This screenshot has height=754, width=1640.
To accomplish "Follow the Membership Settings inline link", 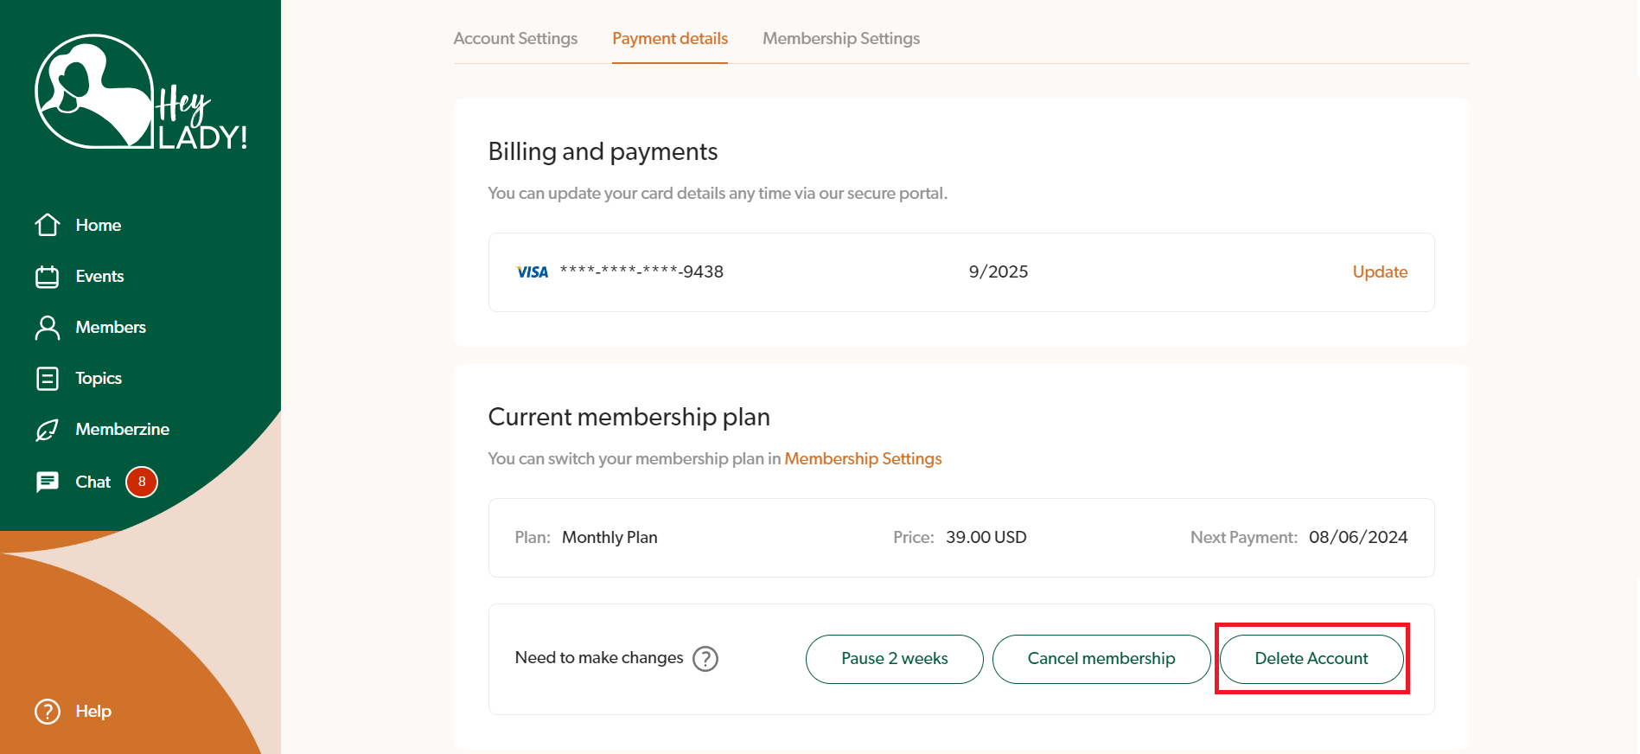I will (x=863, y=459).
